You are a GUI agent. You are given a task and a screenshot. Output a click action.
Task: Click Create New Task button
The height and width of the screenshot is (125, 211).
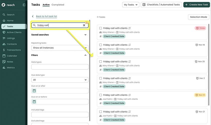pyautogui.click(x=196, y=5)
